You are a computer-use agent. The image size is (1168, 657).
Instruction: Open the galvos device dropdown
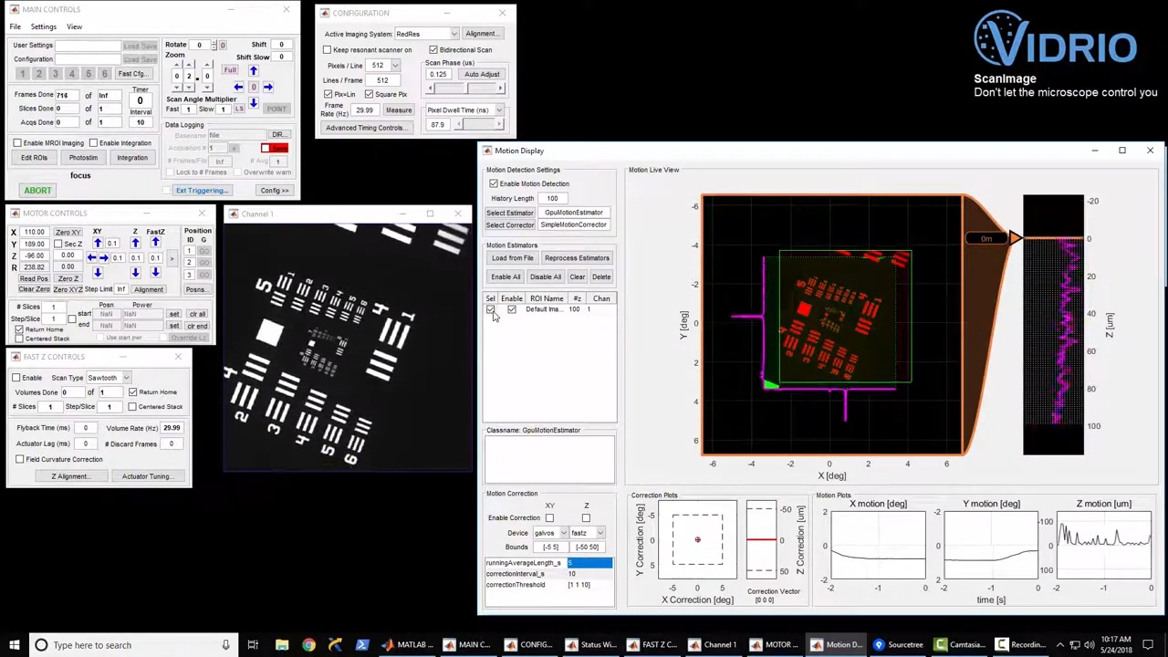(548, 533)
